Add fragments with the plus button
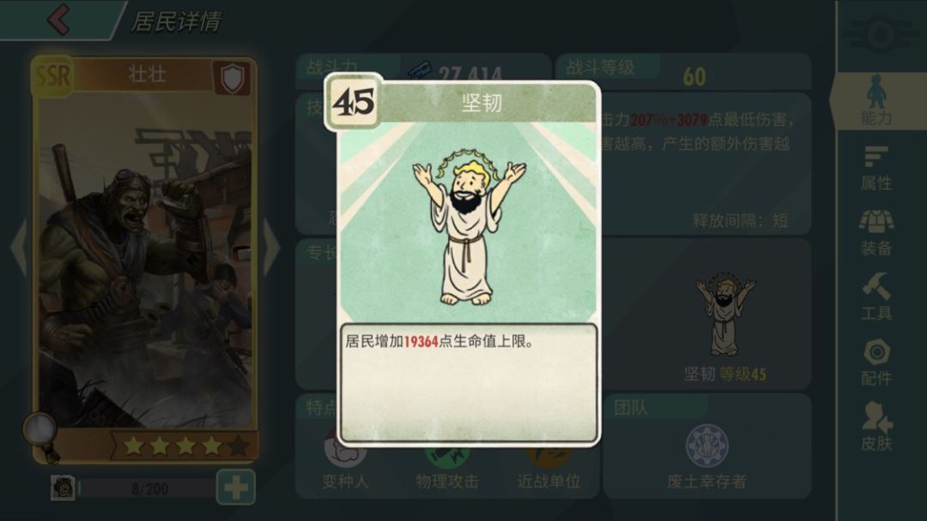Viewport: 927px width, 521px height. tap(235, 488)
